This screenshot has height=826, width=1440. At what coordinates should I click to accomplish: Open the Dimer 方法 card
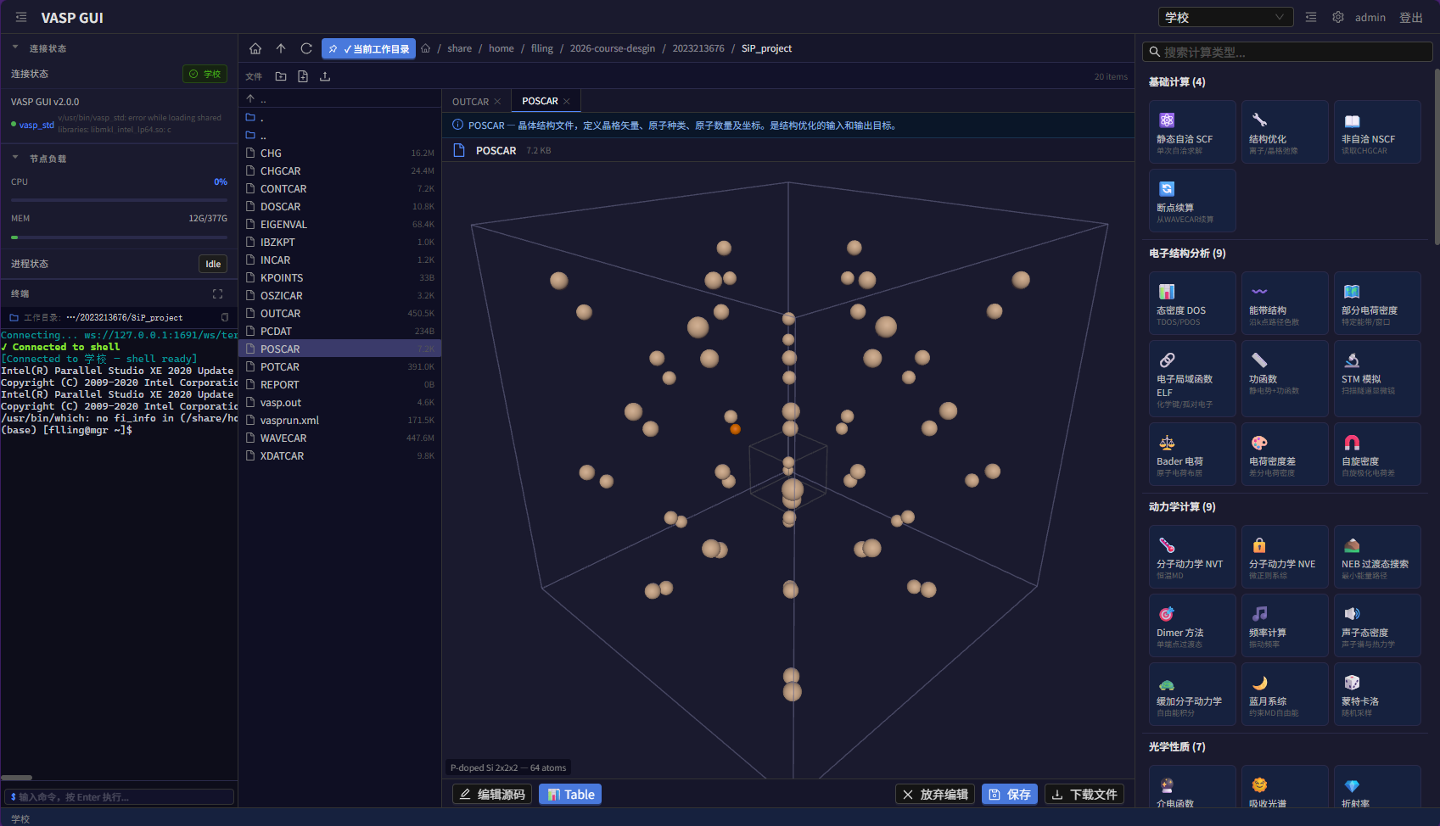click(x=1192, y=625)
